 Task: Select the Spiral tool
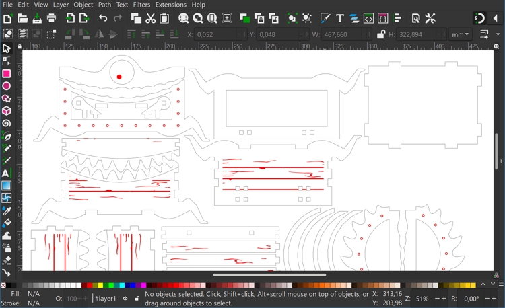coord(7,124)
